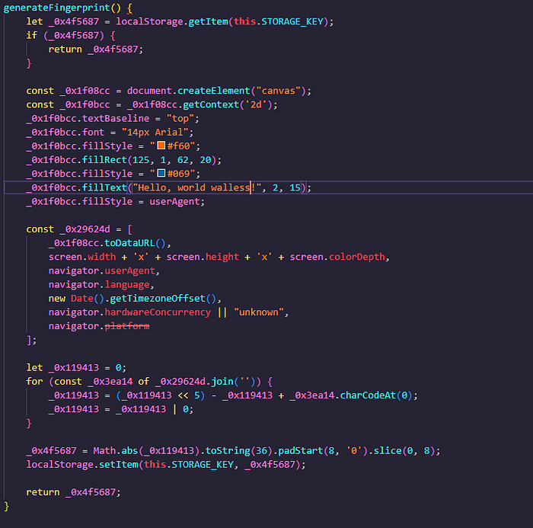Click the padStart method call

point(301,451)
